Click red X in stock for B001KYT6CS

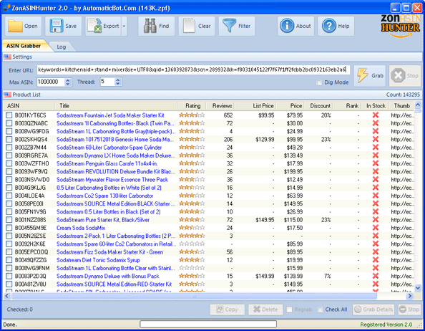376,115
